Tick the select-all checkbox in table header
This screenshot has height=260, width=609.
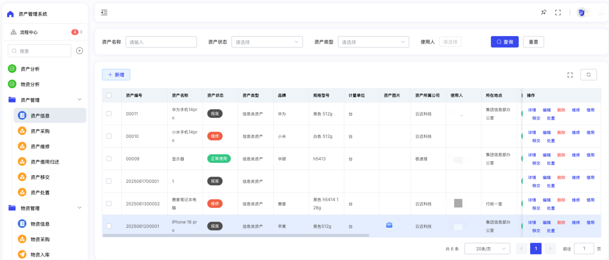[109, 95]
